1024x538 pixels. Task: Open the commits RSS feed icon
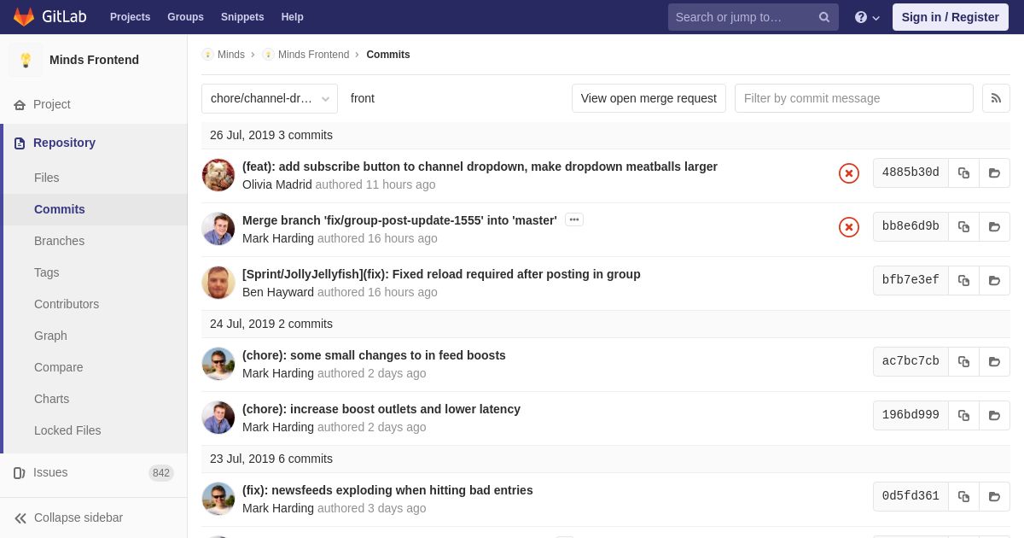[996, 98]
